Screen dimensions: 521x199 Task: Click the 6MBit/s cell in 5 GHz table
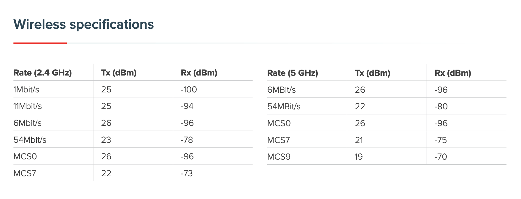pos(282,90)
